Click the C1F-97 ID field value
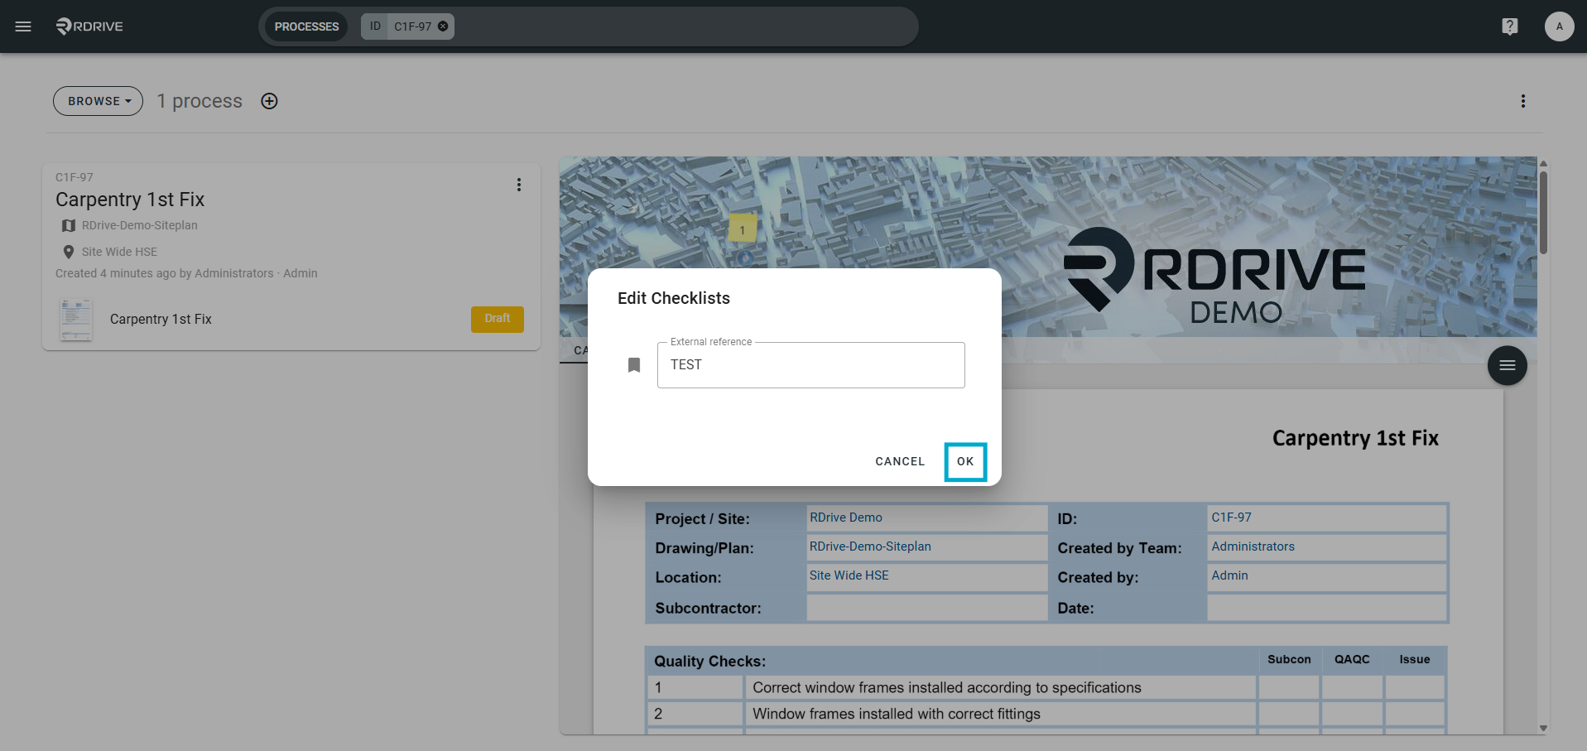 point(1231,518)
